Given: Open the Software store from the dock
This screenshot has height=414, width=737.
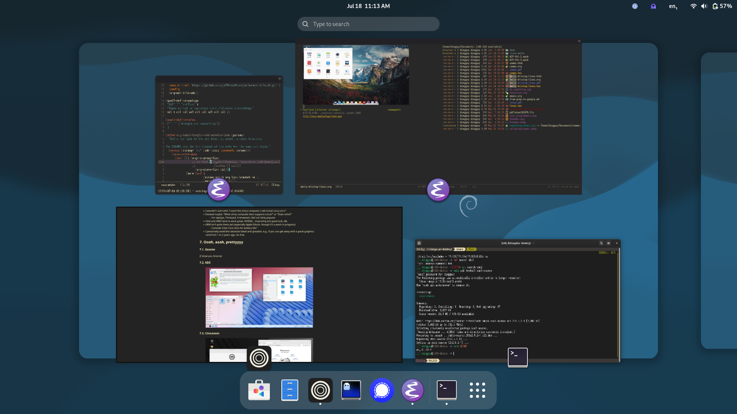Looking at the screenshot, I should (259, 390).
